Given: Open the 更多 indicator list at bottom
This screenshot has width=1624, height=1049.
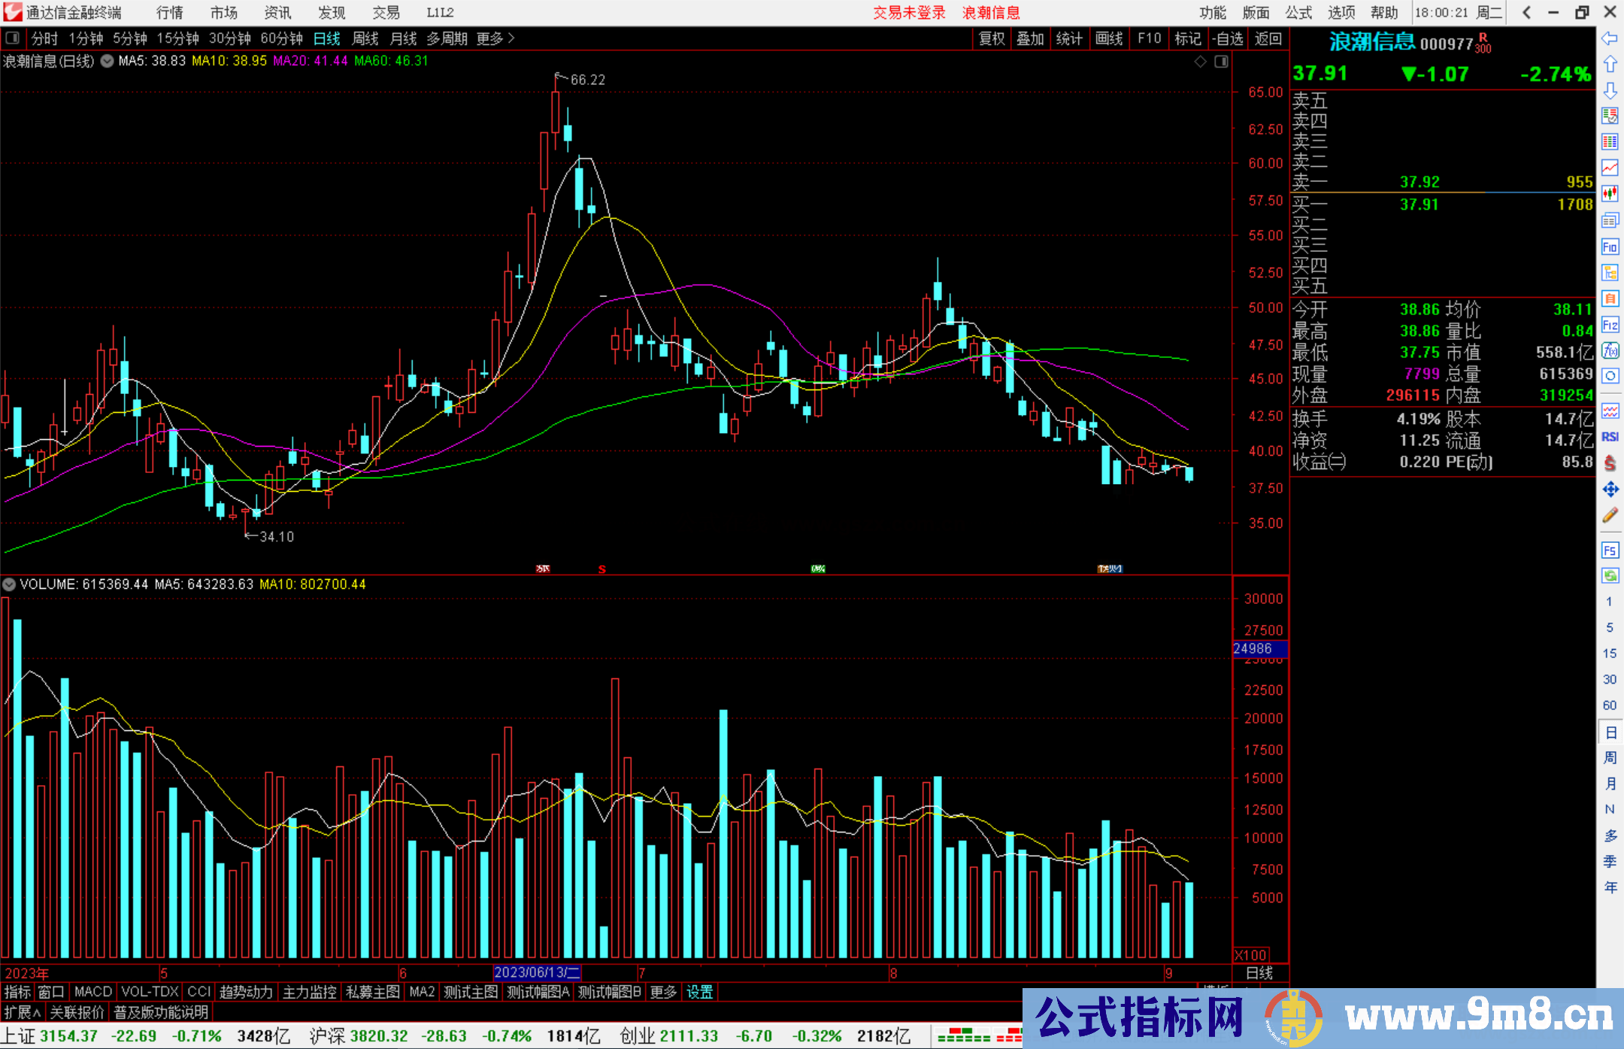Looking at the screenshot, I should tap(663, 992).
